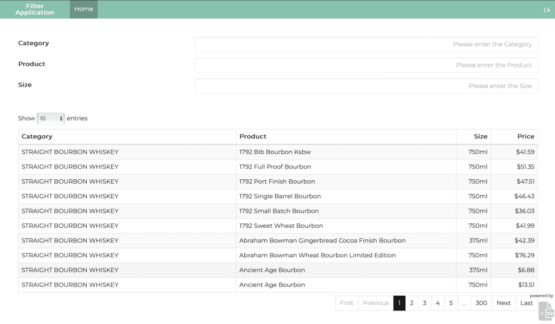555x324 pixels.
Task: Go to the Next page
Action: pos(503,303)
